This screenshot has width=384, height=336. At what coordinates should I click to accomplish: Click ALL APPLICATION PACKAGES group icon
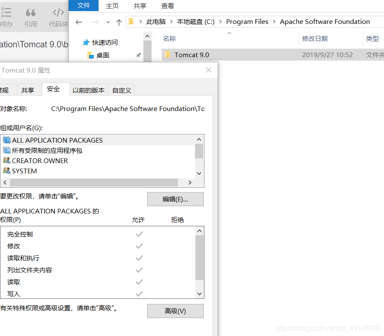click(7, 140)
